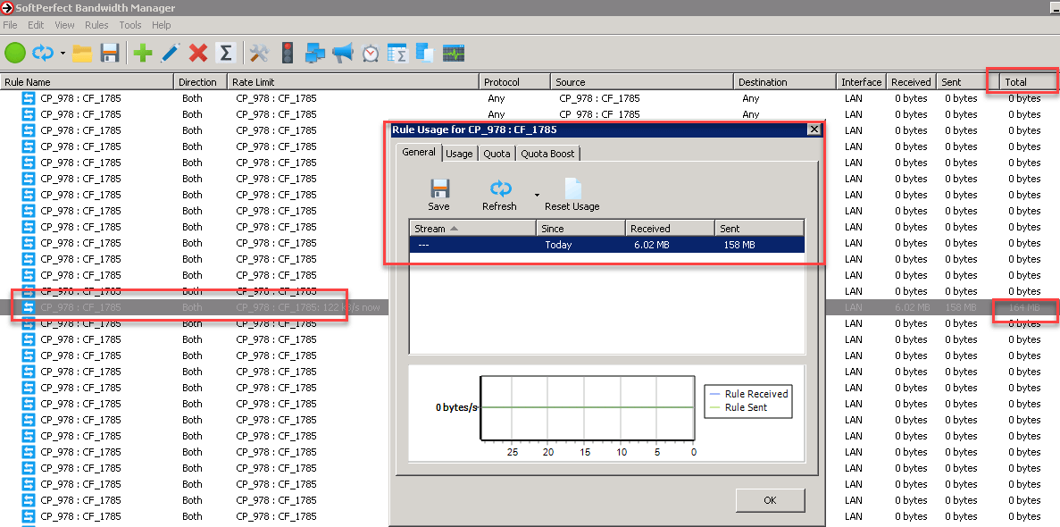The width and height of the screenshot is (1060, 527).
Task: Open the Help menu
Action: coord(162,25)
